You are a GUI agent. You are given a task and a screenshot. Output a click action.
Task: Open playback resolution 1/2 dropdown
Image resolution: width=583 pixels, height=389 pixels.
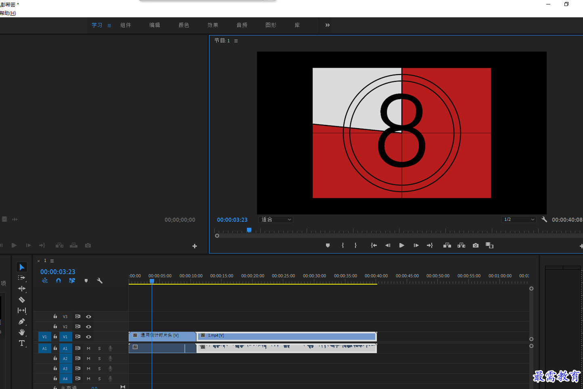coord(519,219)
